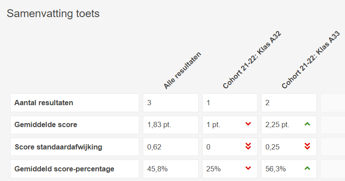
Task: Click green up arrow beside 2,25 pt.
Action: pyautogui.click(x=307, y=124)
